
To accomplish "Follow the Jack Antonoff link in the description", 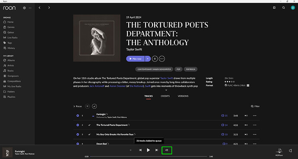I will (x=97, y=86).
